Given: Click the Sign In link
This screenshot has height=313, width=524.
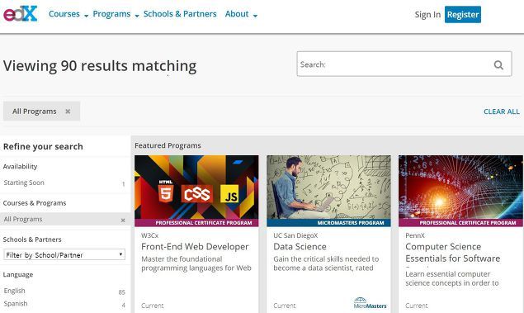Looking at the screenshot, I should [427, 15].
